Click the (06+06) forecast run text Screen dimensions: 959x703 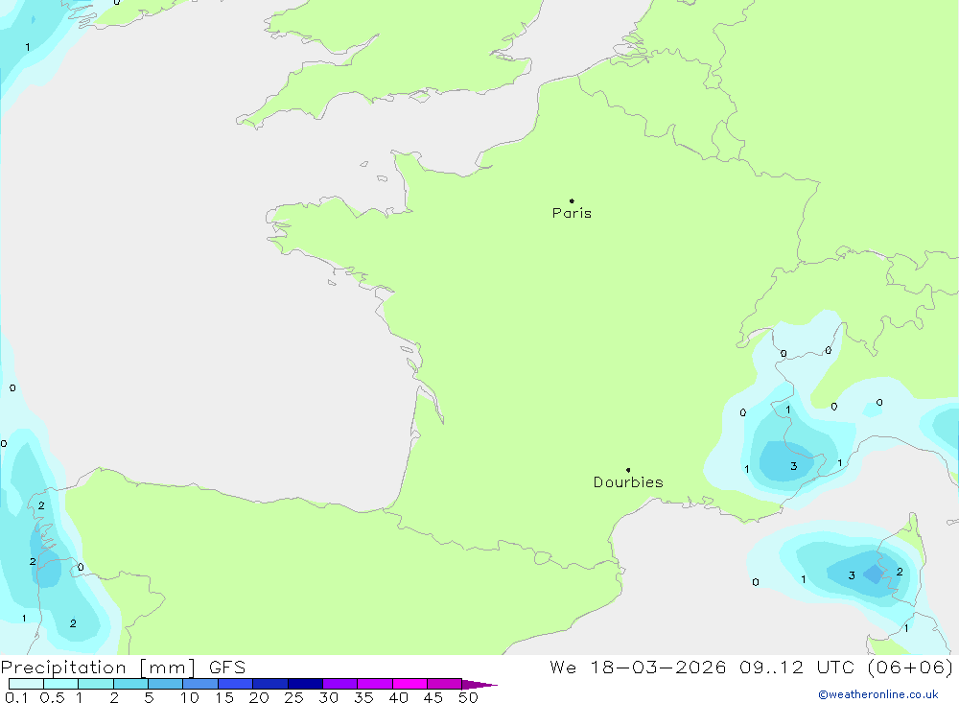click(x=910, y=668)
